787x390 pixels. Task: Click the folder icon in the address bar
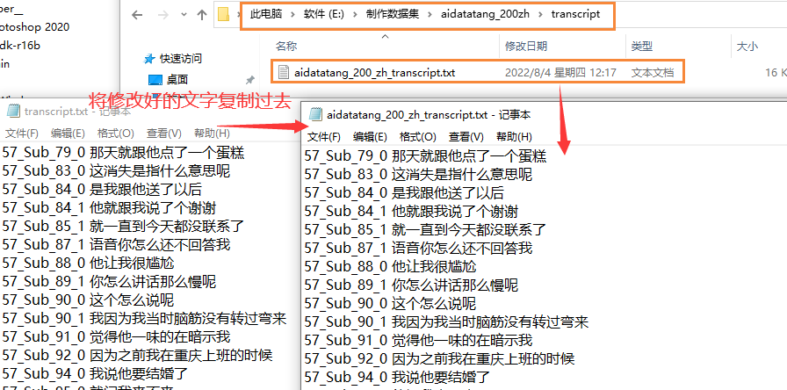225,15
